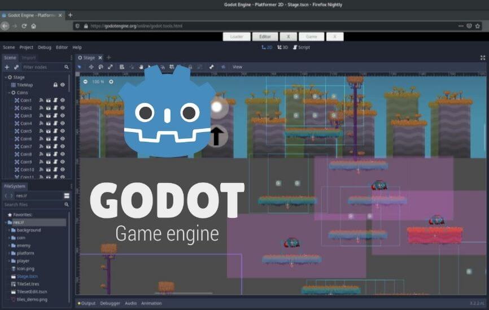Collapse the Coins node in scene tree
The width and height of the screenshot is (489, 310).
9,93
